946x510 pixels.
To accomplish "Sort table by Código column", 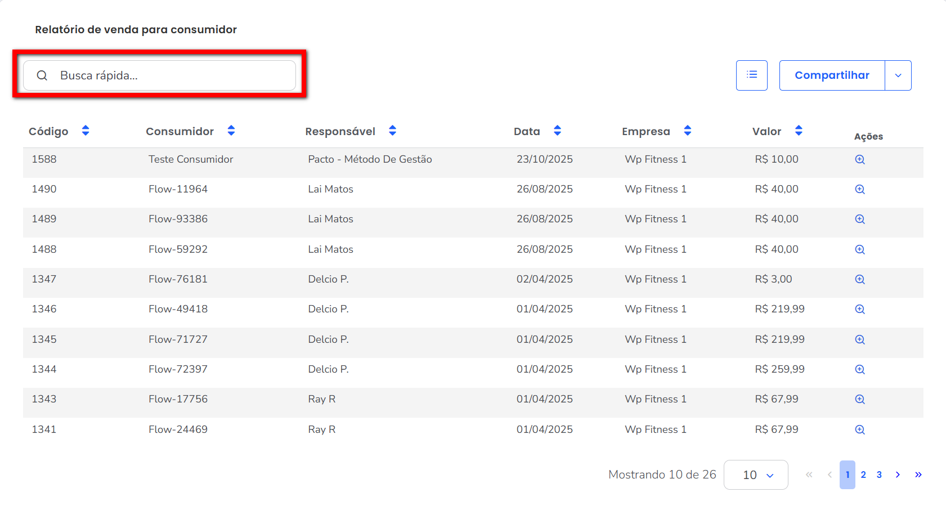I will pos(86,131).
